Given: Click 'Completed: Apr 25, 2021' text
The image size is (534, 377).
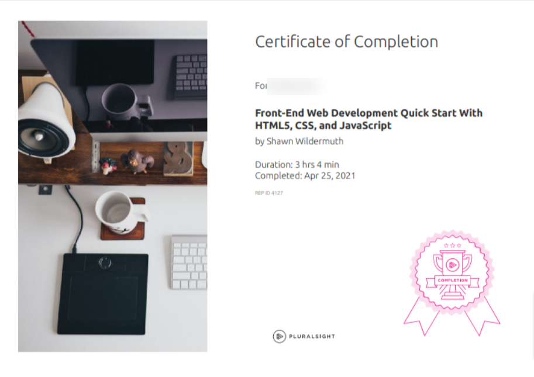Looking at the screenshot, I should tap(305, 175).
